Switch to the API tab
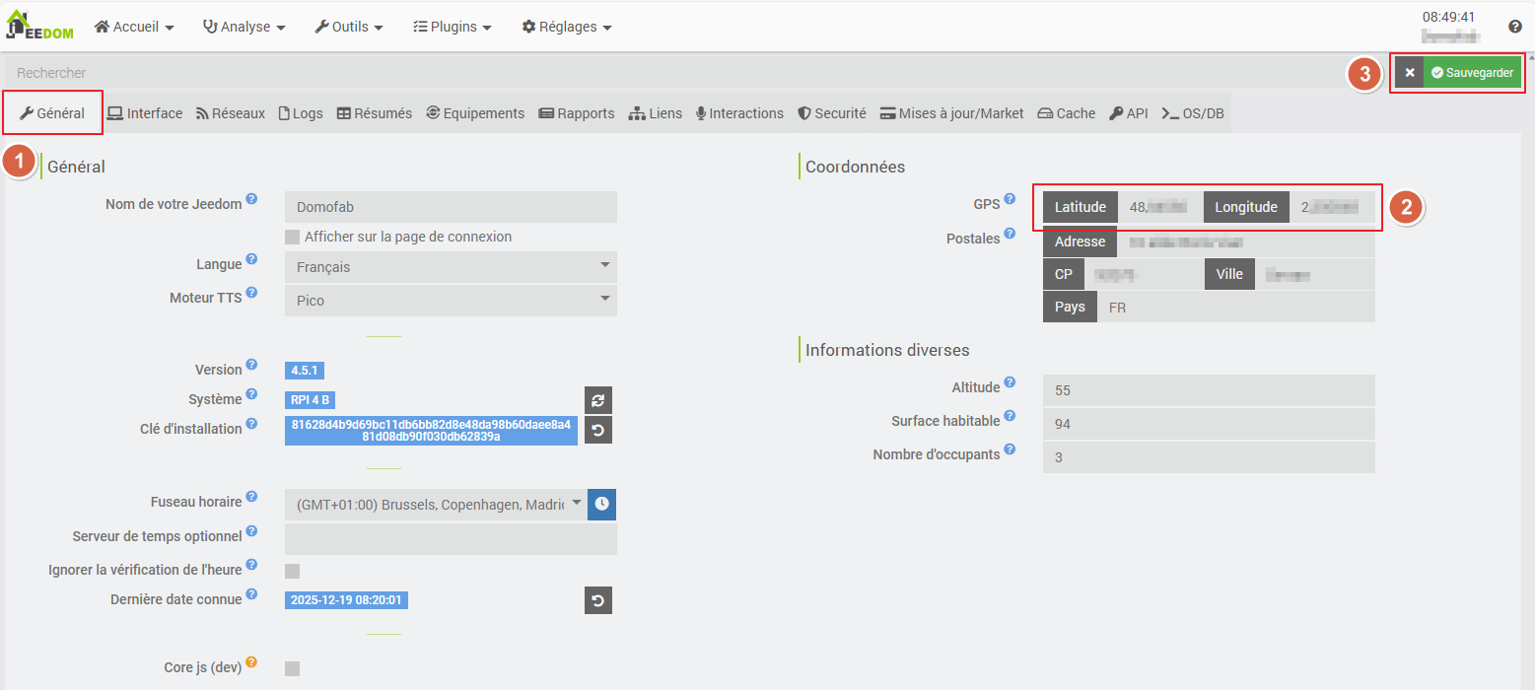 pyautogui.click(x=1129, y=113)
